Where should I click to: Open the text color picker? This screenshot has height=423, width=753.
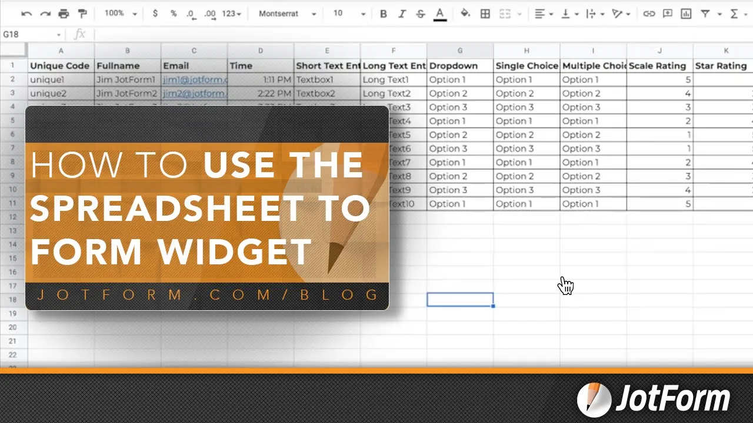coord(439,14)
